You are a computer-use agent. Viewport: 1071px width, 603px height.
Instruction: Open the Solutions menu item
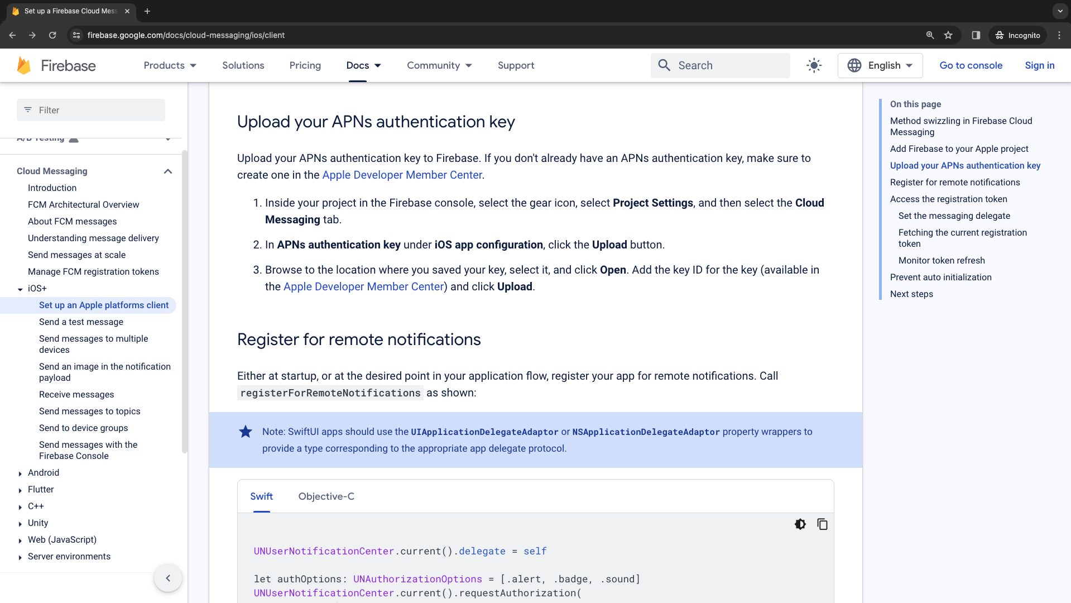(x=243, y=65)
